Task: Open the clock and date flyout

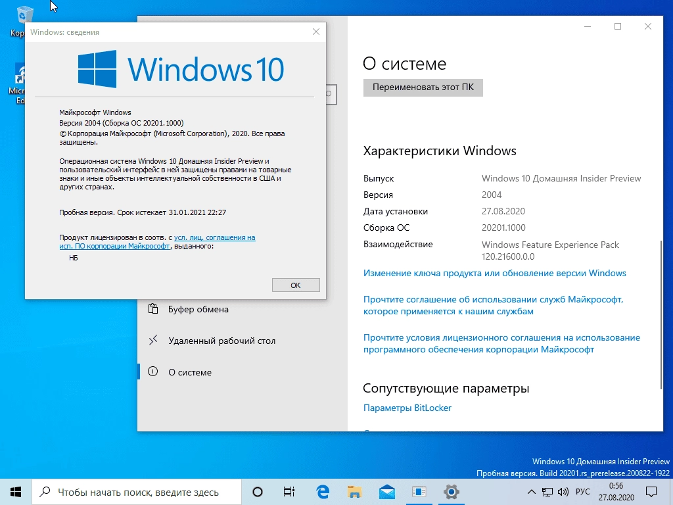Action: 616,492
